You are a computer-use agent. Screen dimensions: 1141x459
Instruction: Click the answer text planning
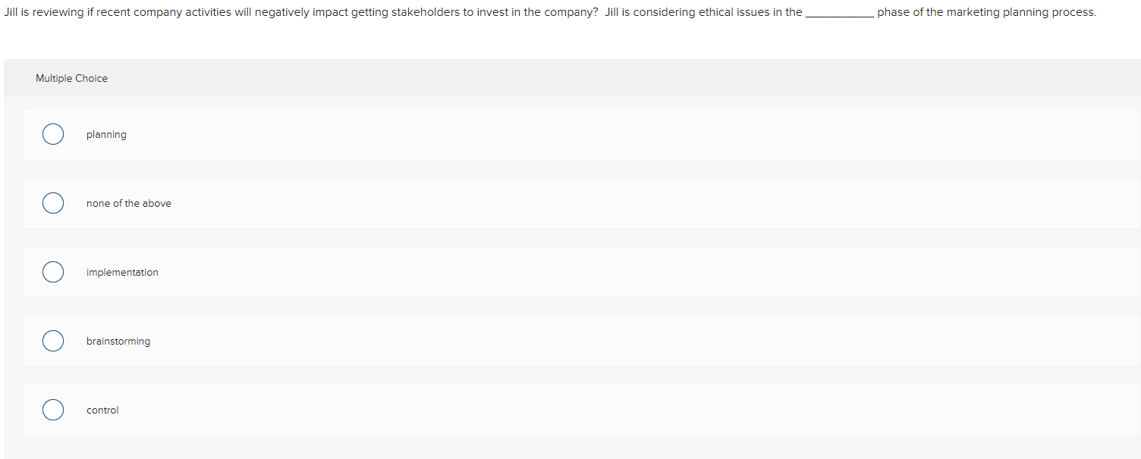coord(106,134)
